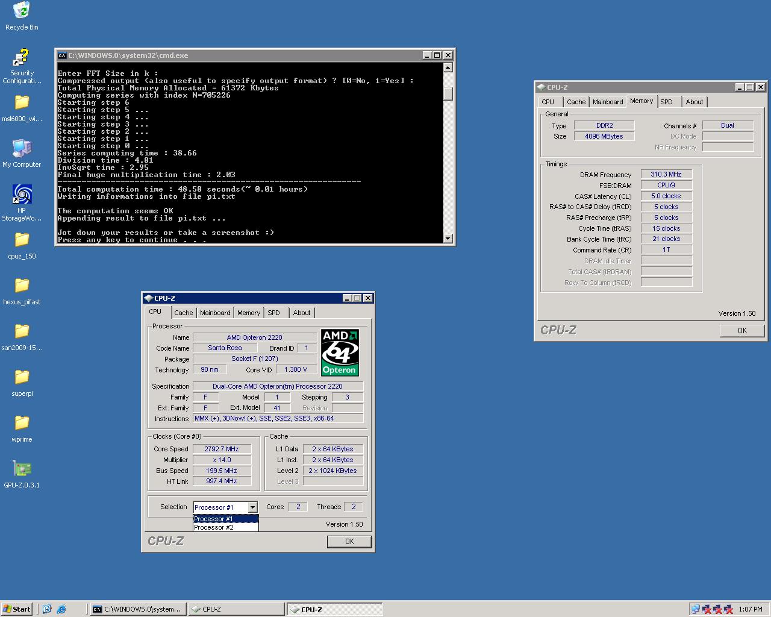Click the Multiplier value x 14.0
Viewport: 771px width, 617px height.
click(x=222, y=460)
